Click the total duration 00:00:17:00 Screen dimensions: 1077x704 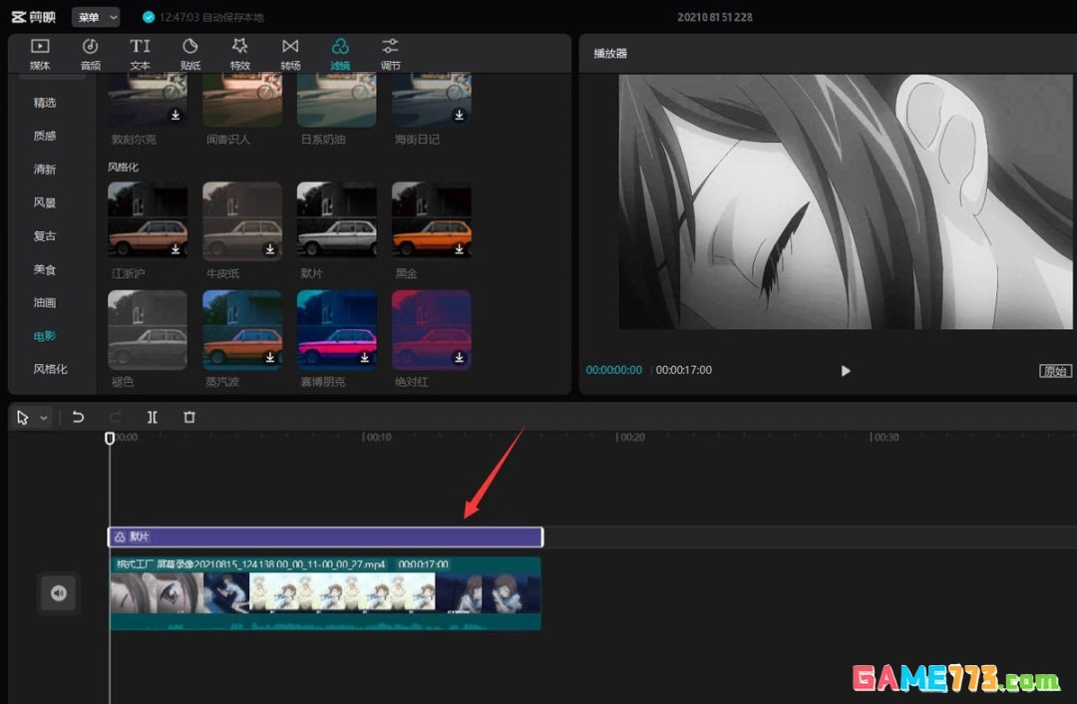(x=684, y=370)
